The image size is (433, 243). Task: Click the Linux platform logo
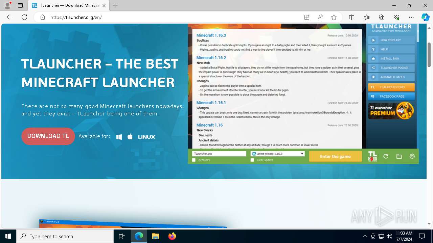coord(146,137)
